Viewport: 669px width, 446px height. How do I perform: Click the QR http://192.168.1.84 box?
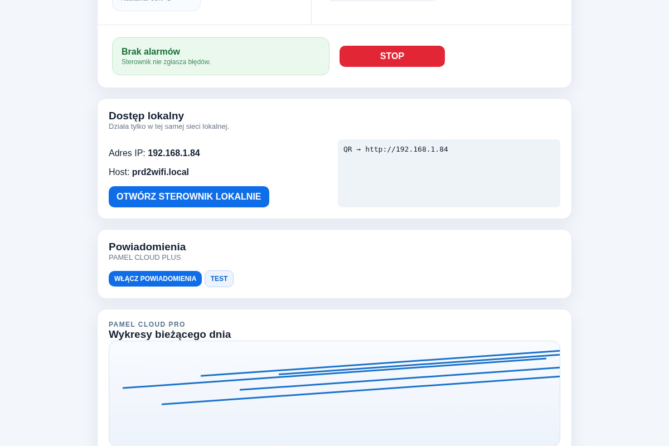pos(449,173)
